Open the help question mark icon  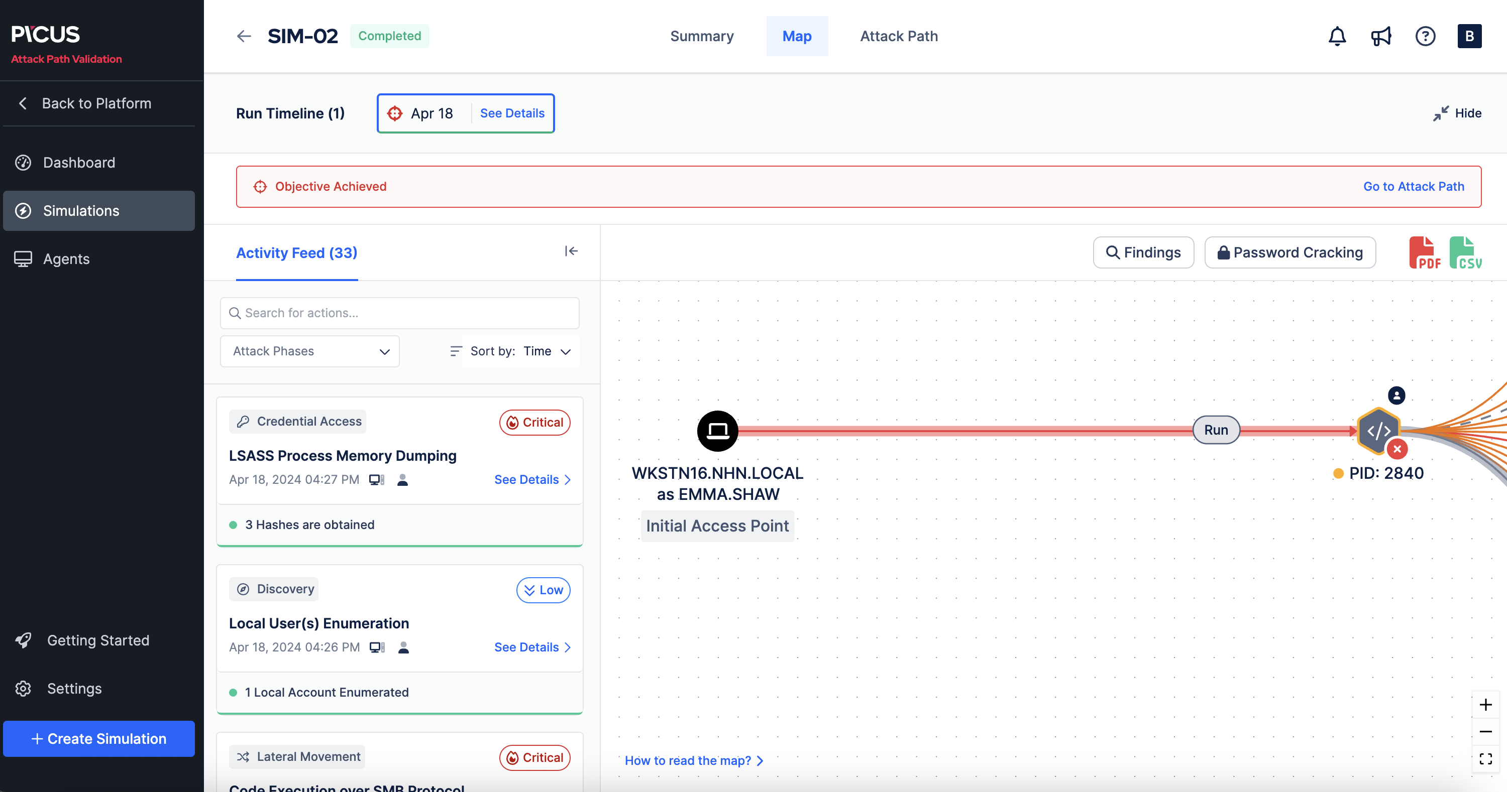click(x=1425, y=36)
